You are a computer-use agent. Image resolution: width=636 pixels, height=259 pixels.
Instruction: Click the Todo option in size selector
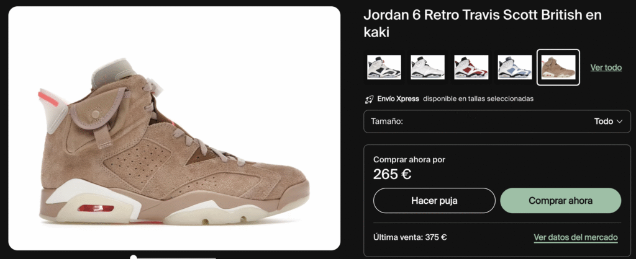(603, 121)
